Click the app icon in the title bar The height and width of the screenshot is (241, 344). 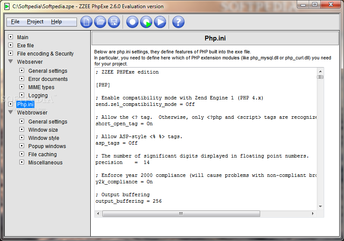pyautogui.click(x=7, y=6)
